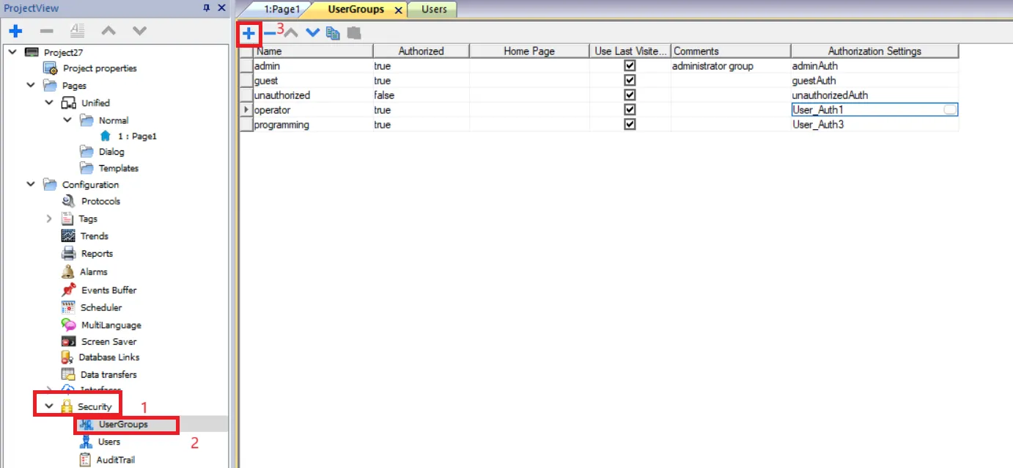The width and height of the screenshot is (1013, 468).
Task: Toggle Use Last Visited for operator
Action: 630,110
